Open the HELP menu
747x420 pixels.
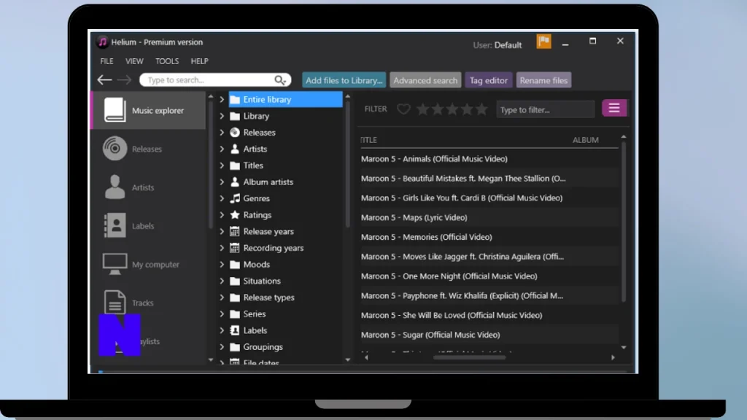200,61
